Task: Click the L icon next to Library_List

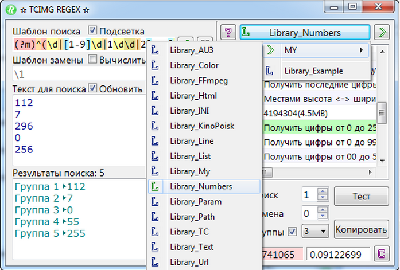Action: tap(155, 156)
